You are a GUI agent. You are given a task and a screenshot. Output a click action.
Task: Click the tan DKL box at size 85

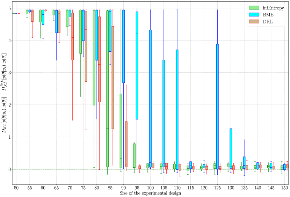113,78
